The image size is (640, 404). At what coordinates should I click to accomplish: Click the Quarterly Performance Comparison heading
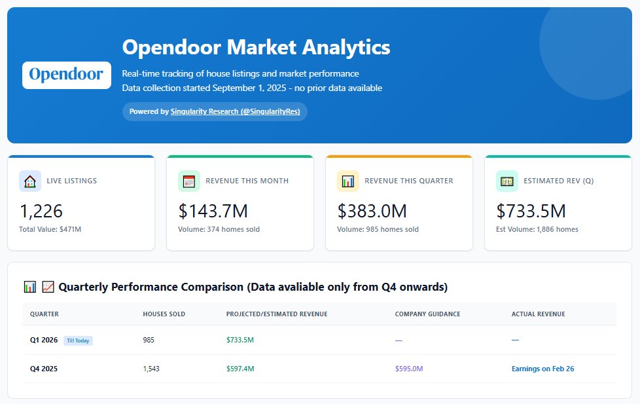pyautogui.click(x=253, y=287)
